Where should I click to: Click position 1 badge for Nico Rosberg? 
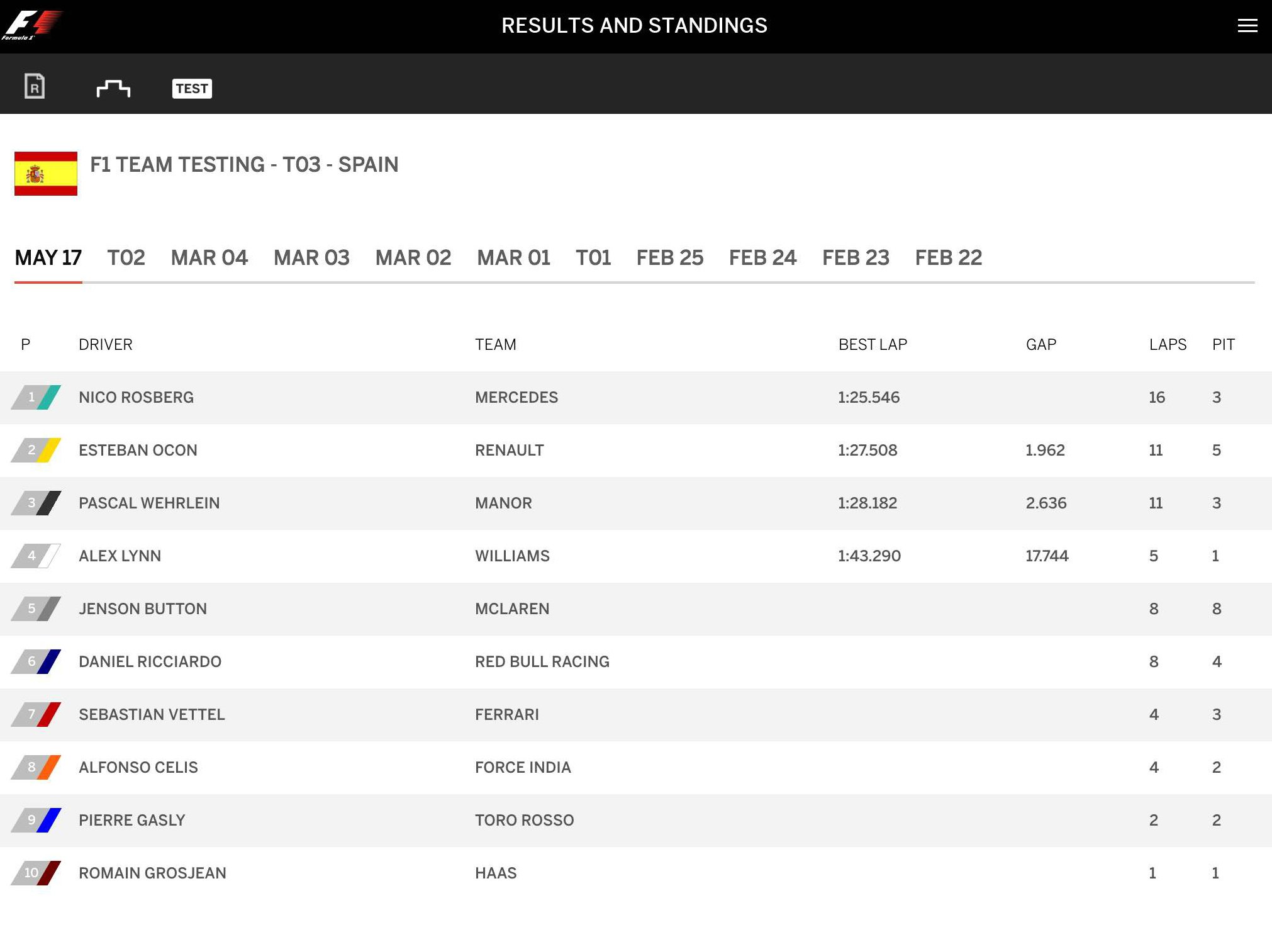coord(36,397)
